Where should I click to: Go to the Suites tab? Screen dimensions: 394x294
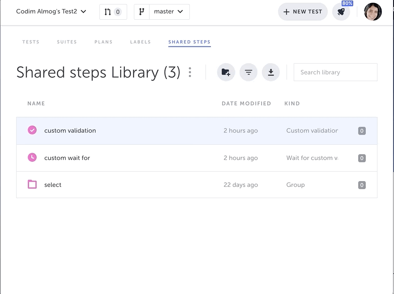(67, 42)
